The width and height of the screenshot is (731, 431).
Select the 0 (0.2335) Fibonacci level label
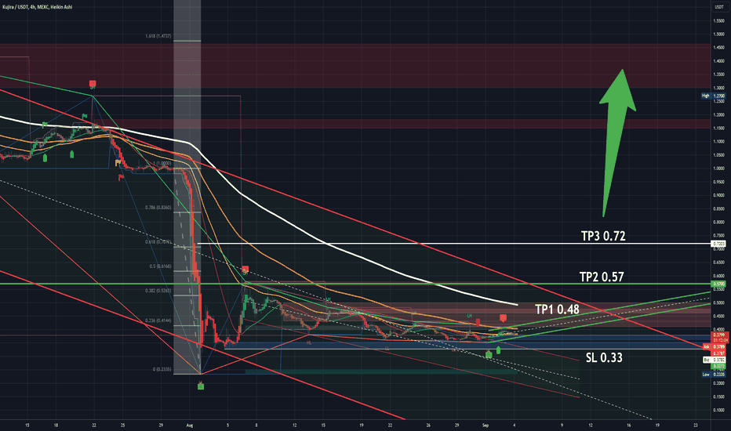[x=162, y=370]
